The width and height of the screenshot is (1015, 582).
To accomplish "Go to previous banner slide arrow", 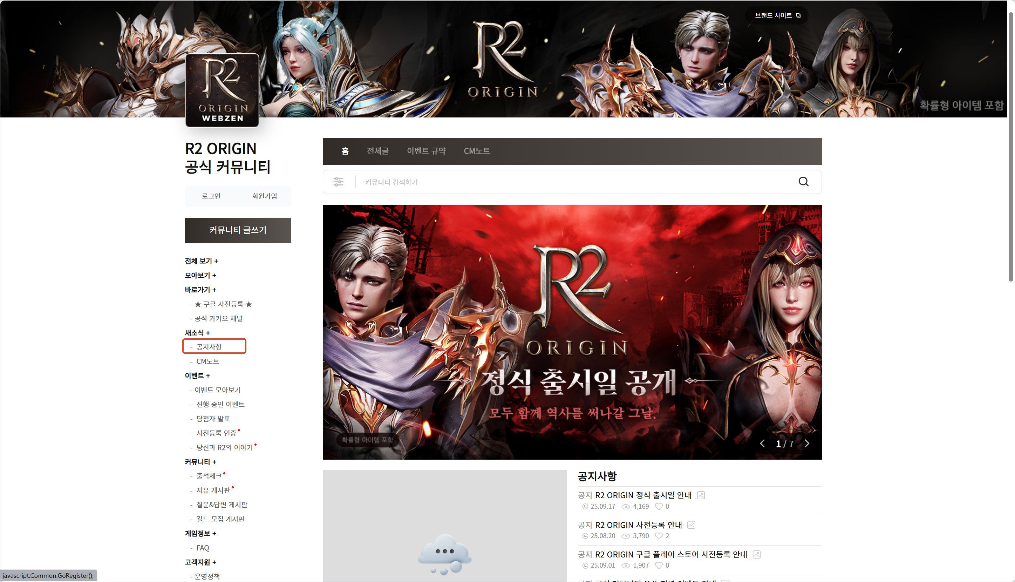I will click(x=762, y=444).
